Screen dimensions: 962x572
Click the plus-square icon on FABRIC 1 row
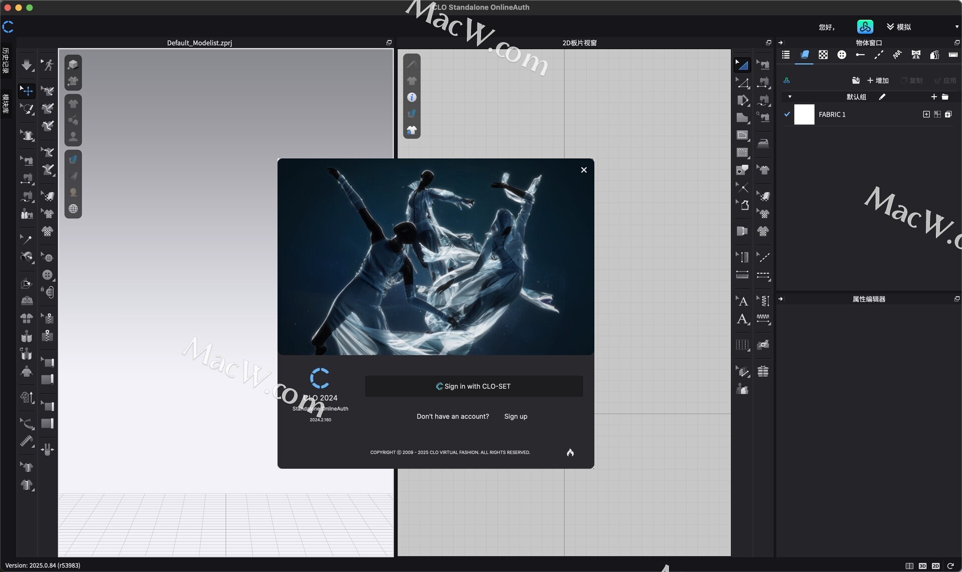pyautogui.click(x=926, y=115)
